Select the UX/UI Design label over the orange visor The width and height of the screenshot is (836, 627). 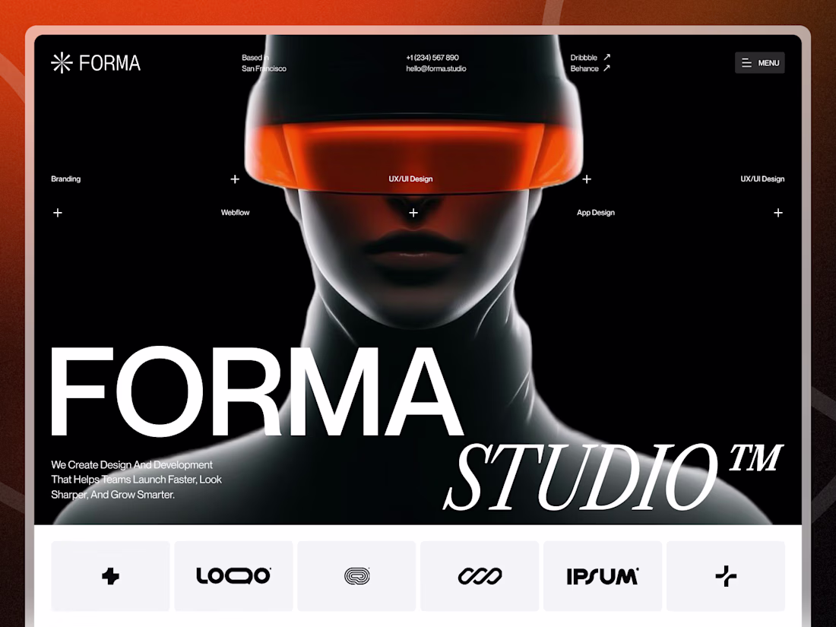tap(410, 179)
